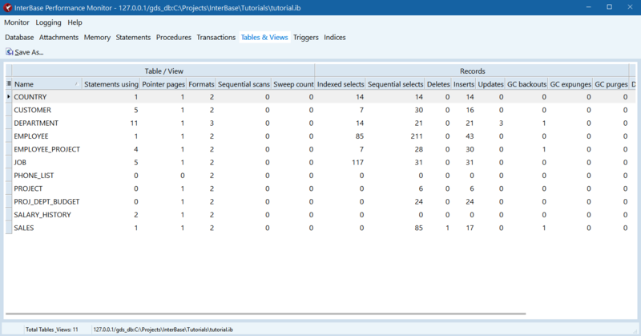Screen dimensions: 641x336
Task: Minimize the Performance Monitor window
Action: pyautogui.click(x=589, y=7)
